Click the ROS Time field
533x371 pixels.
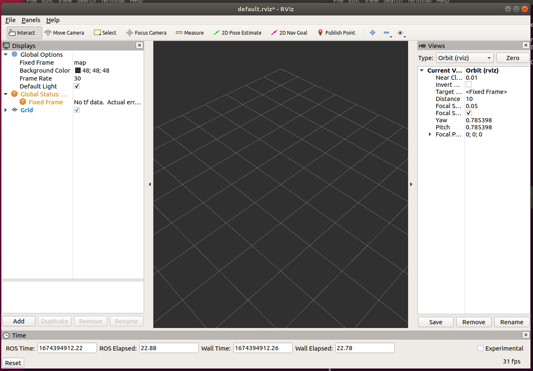pyautogui.click(x=67, y=348)
